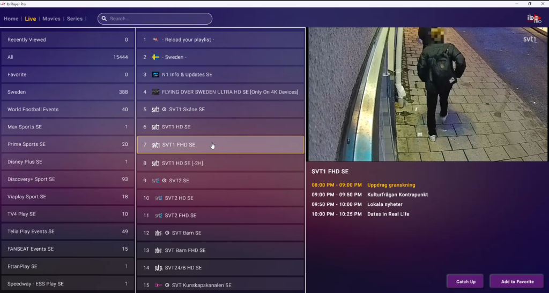Image resolution: width=549 pixels, height=293 pixels.
Task: Click the IBO Pro logo
Action: pos(535,19)
